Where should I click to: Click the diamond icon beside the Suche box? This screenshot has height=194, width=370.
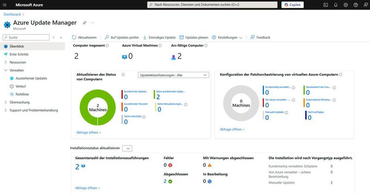pyautogui.click(x=54, y=37)
